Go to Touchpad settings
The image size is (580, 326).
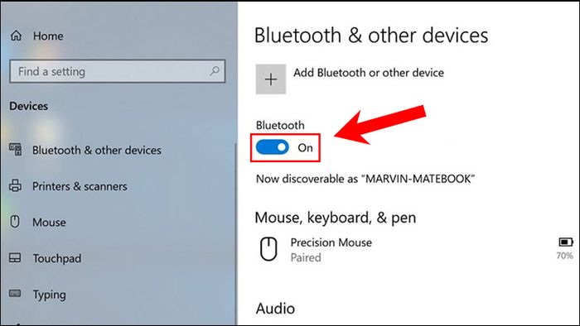57,258
